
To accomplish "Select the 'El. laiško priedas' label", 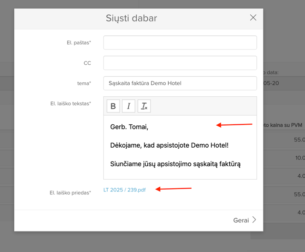I will pos(70,193).
